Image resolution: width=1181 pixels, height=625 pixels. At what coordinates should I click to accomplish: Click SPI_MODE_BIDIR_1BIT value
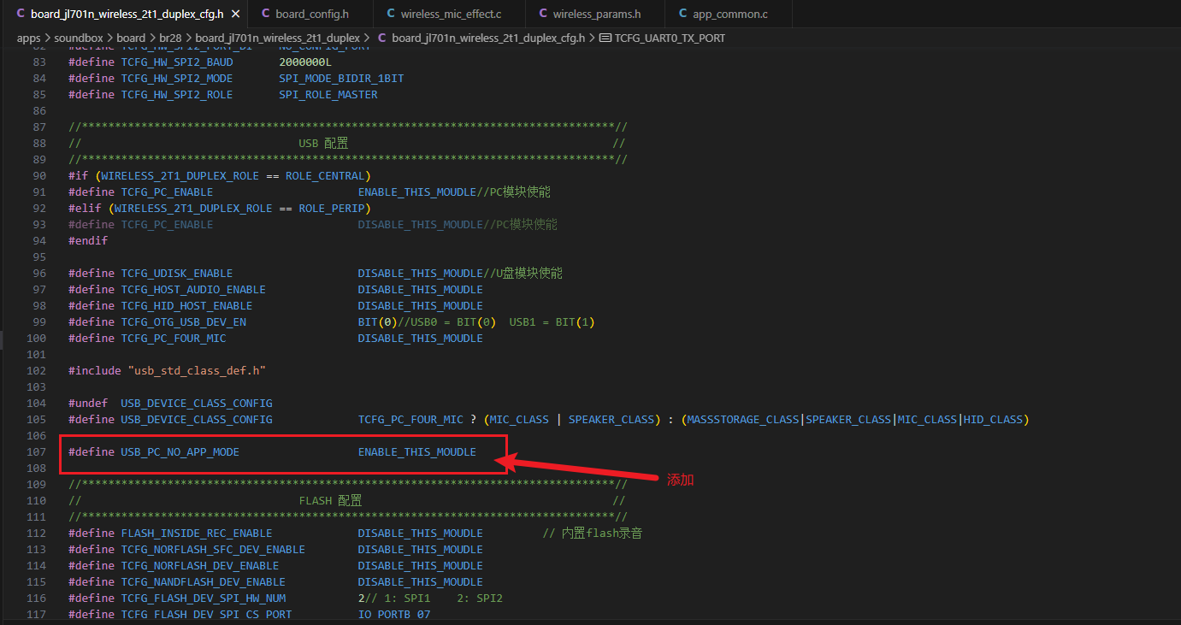coord(341,78)
